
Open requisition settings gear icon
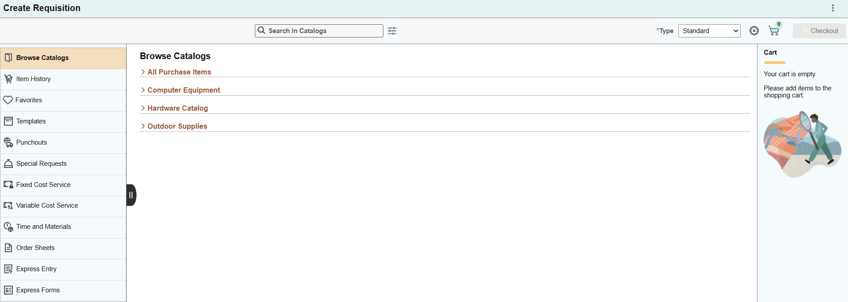pyautogui.click(x=754, y=31)
